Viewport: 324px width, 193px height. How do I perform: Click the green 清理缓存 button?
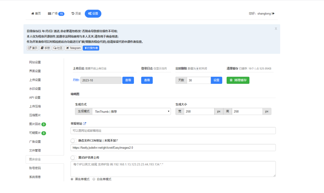pyautogui.click(x=238, y=80)
